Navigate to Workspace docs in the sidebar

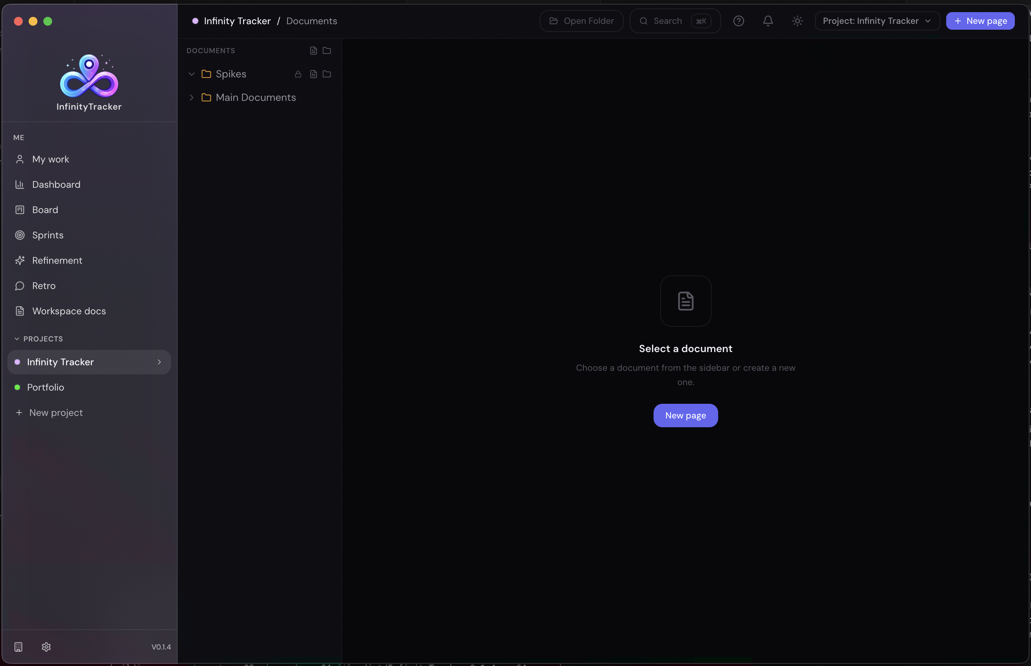click(69, 311)
